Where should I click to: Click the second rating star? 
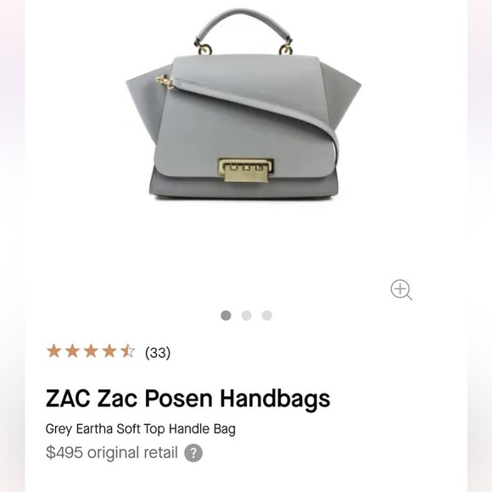(72, 351)
